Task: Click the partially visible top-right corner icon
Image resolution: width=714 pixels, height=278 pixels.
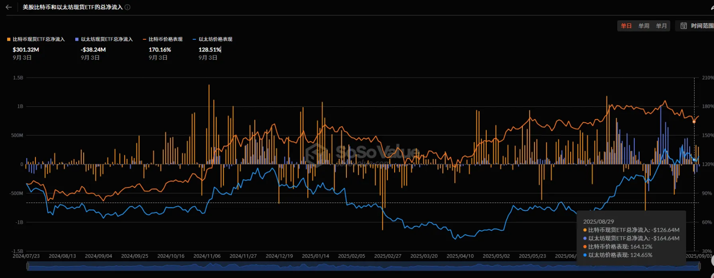Action: 711,7
